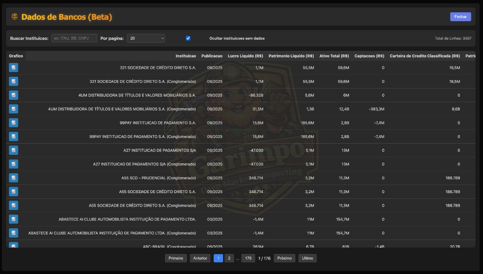The width and height of the screenshot is (483, 274).
Task: Go to page 2 of results
Action: coord(229,258)
